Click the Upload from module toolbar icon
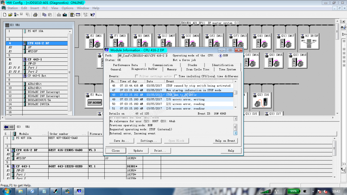This screenshot has width=347, height=195. click(x=65, y=15)
